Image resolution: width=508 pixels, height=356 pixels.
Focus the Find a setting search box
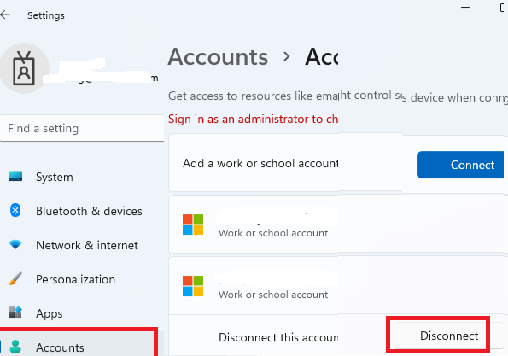pos(82,128)
